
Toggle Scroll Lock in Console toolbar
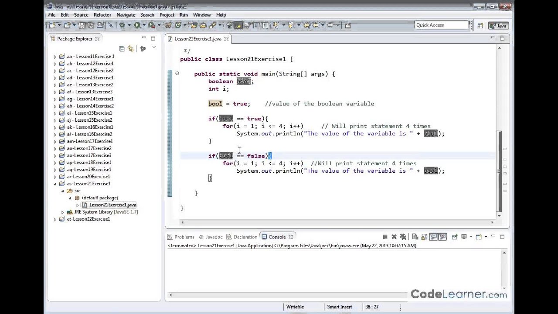[424, 237]
